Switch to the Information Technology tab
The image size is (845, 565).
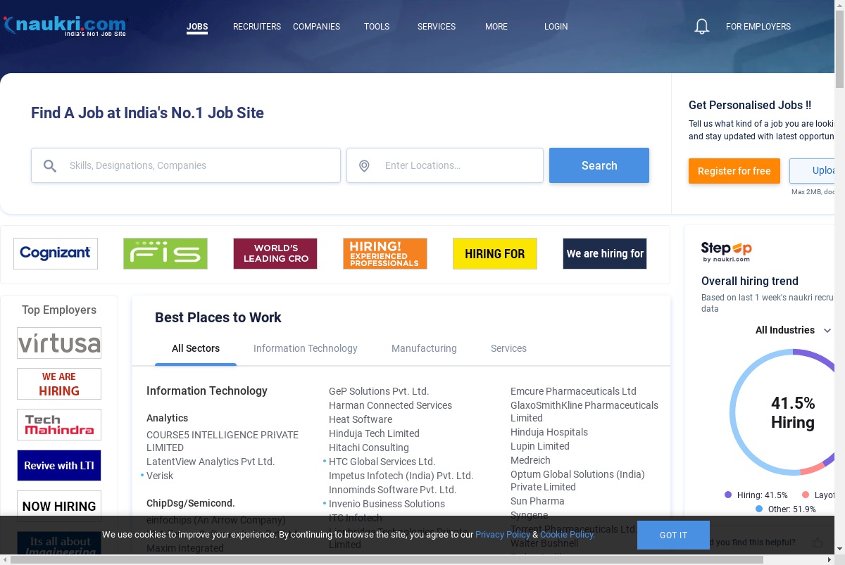(306, 348)
